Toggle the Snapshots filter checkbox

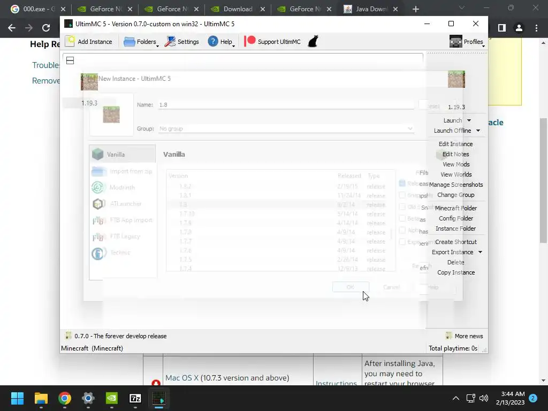pyautogui.click(x=402, y=195)
